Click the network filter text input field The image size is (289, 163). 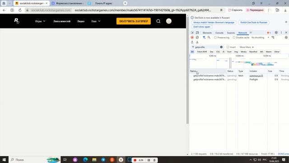point(207,47)
